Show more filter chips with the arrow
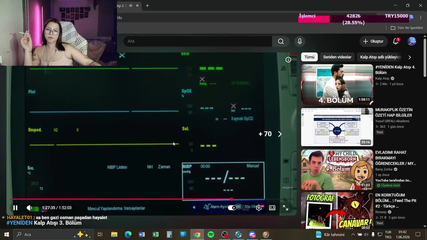The width and height of the screenshot is (427, 240). pos(410,57)
